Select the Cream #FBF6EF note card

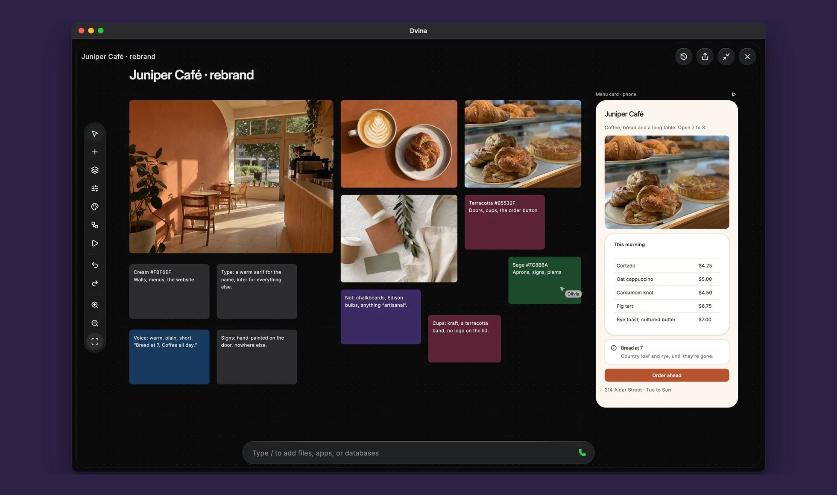(x=169, y=291)
